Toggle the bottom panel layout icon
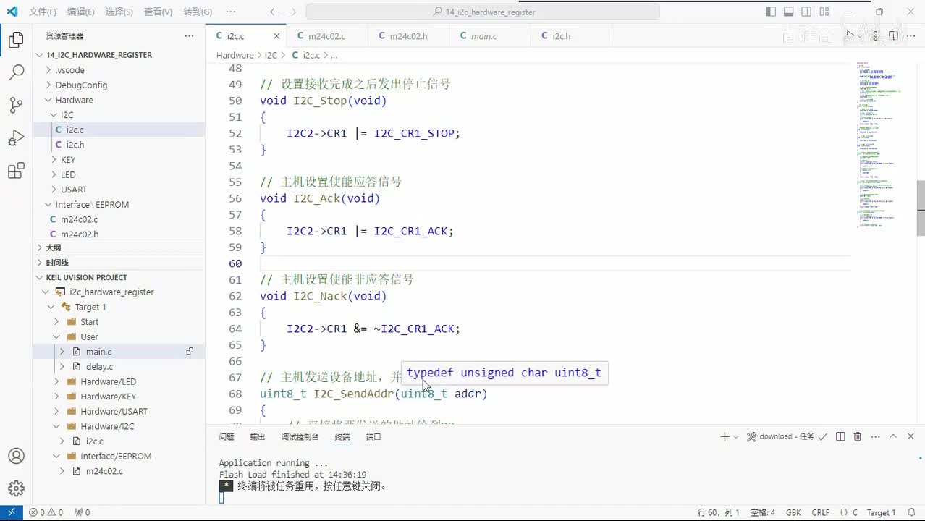The height and width of the screenshot is (521, 925). [x=788, y=12]
